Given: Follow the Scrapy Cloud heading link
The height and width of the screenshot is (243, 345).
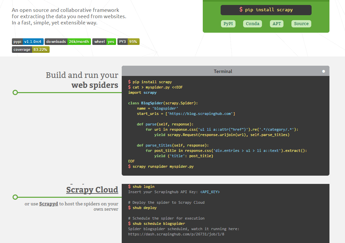Looking at the screenshot, I should click(x=92, y=190).
